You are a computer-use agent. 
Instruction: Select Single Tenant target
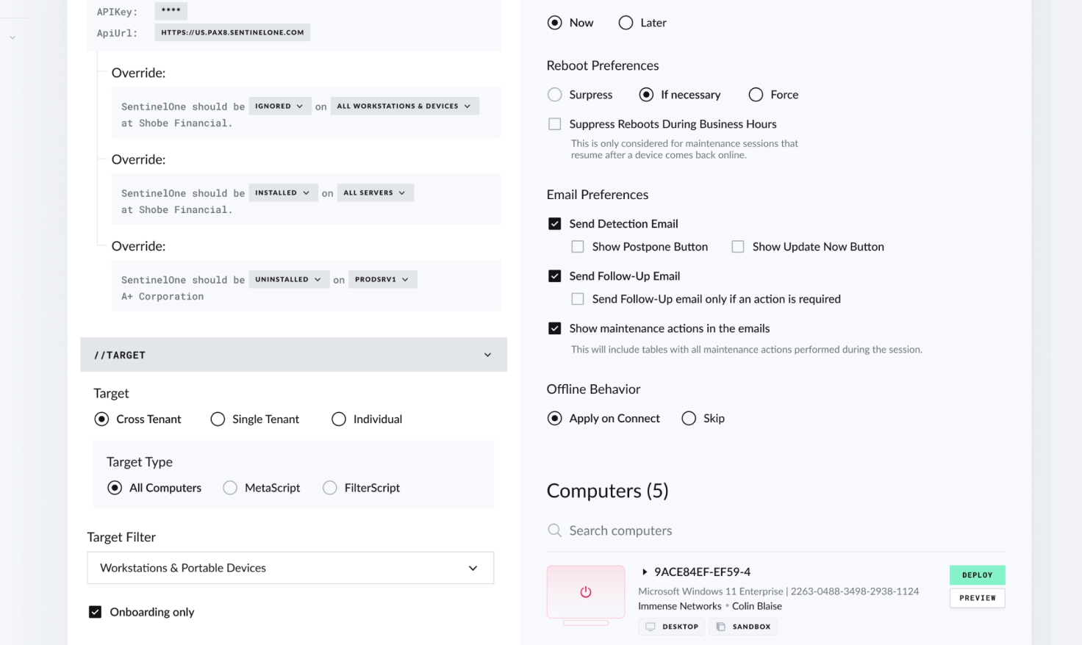point(218,419)
